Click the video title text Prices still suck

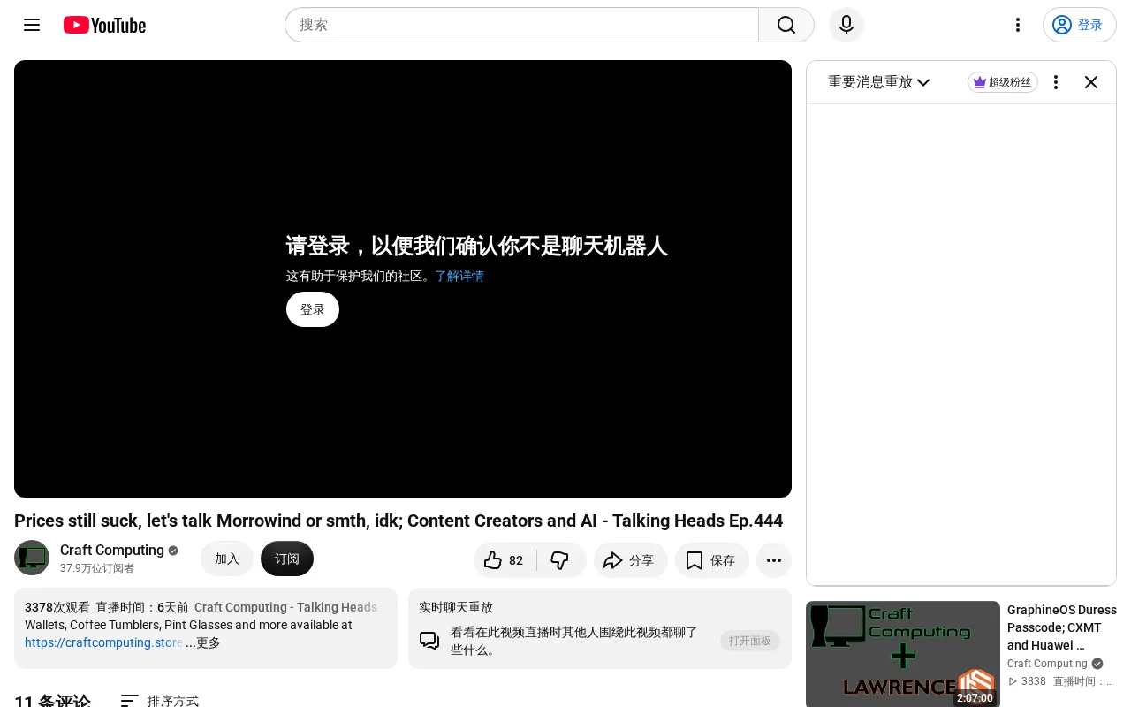click(x=399, y=521)
